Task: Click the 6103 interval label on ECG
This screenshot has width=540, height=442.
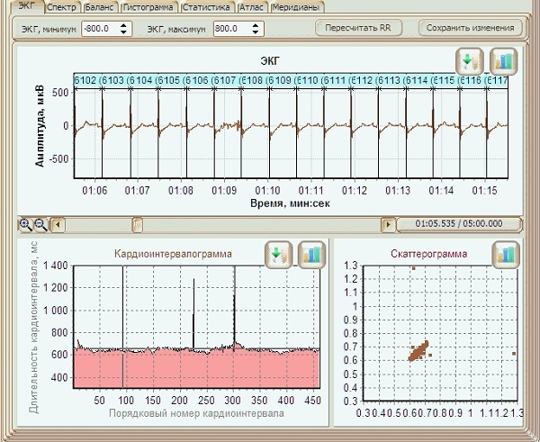Action: click(x=113, y=81)
